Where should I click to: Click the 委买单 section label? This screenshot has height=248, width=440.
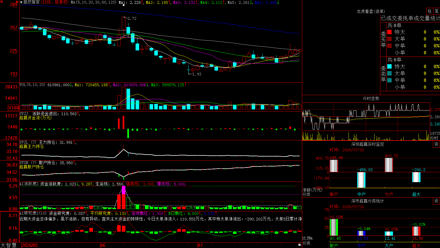point(383,39)
